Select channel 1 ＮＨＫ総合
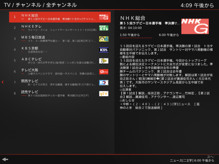Image resolution: width=219 pixels, height=164 pixels. coord(60,17)
